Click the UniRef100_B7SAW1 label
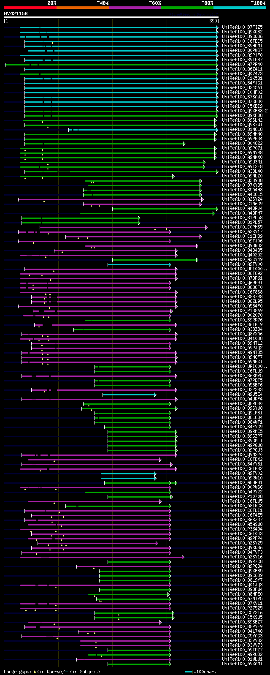Viewport: 270px width, 675px height. coord(242,97)
